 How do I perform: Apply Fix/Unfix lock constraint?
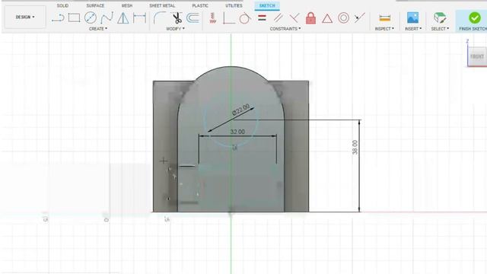[x=310, y=18]
